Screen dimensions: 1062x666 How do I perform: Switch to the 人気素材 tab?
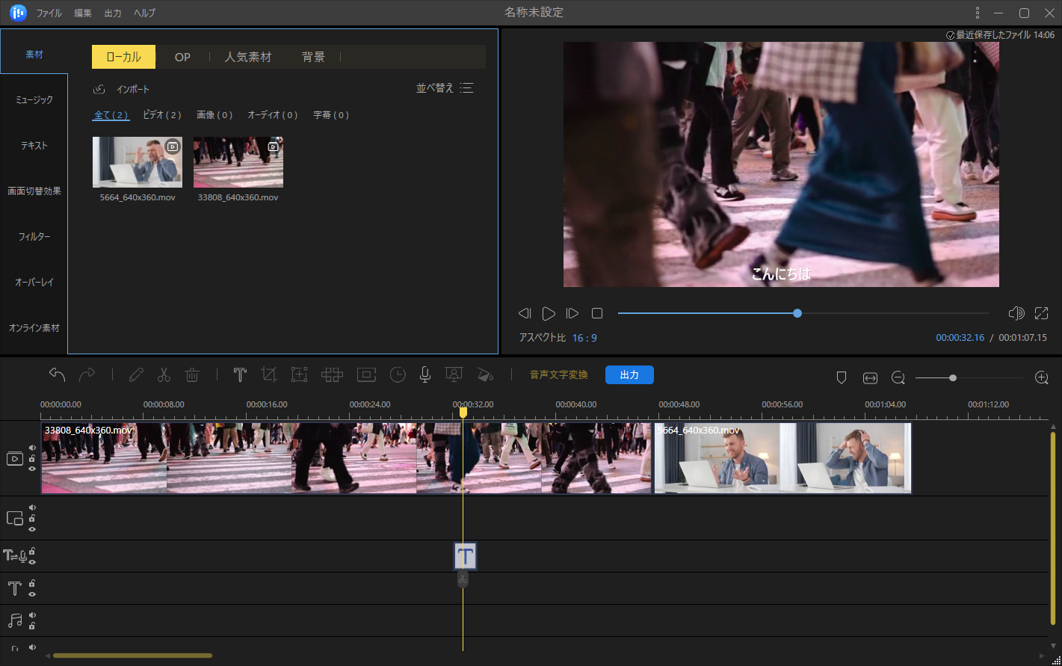(248, 57)
